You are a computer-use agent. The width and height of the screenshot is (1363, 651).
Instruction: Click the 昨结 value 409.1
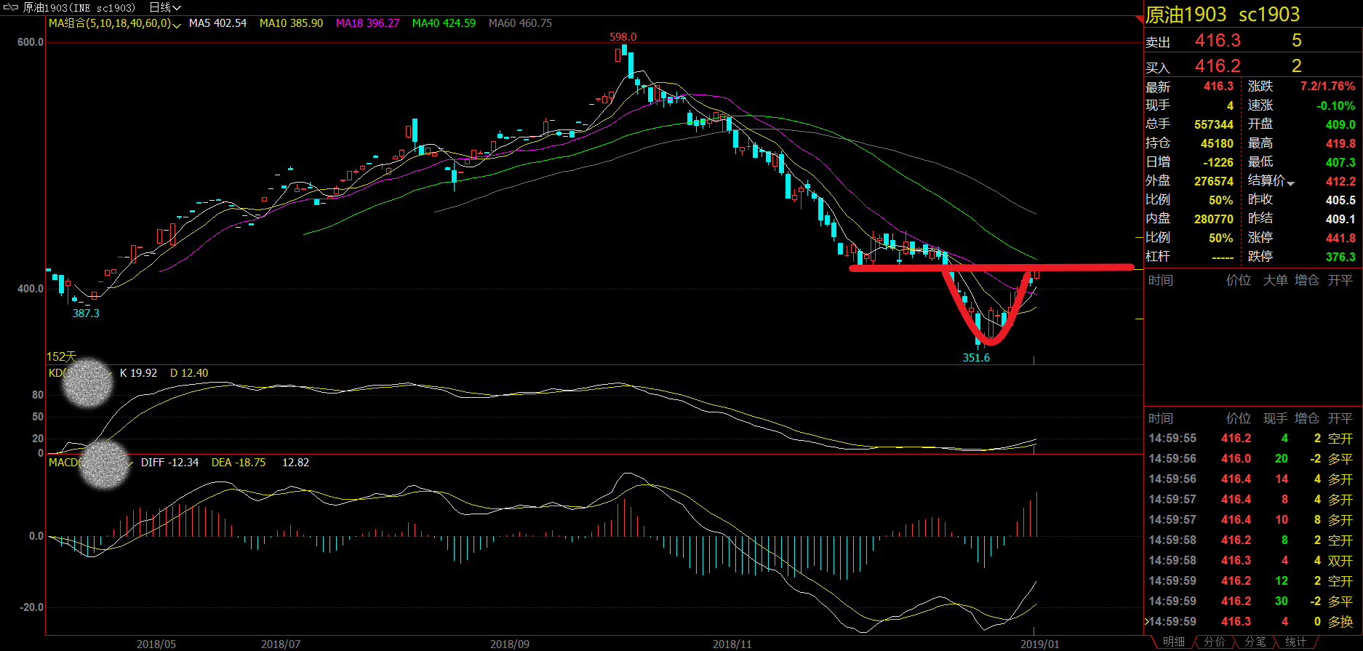click(x=1340, y=218)
